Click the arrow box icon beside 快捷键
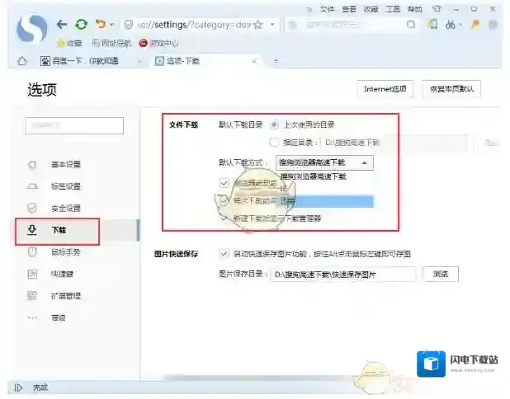 [32, 274]
